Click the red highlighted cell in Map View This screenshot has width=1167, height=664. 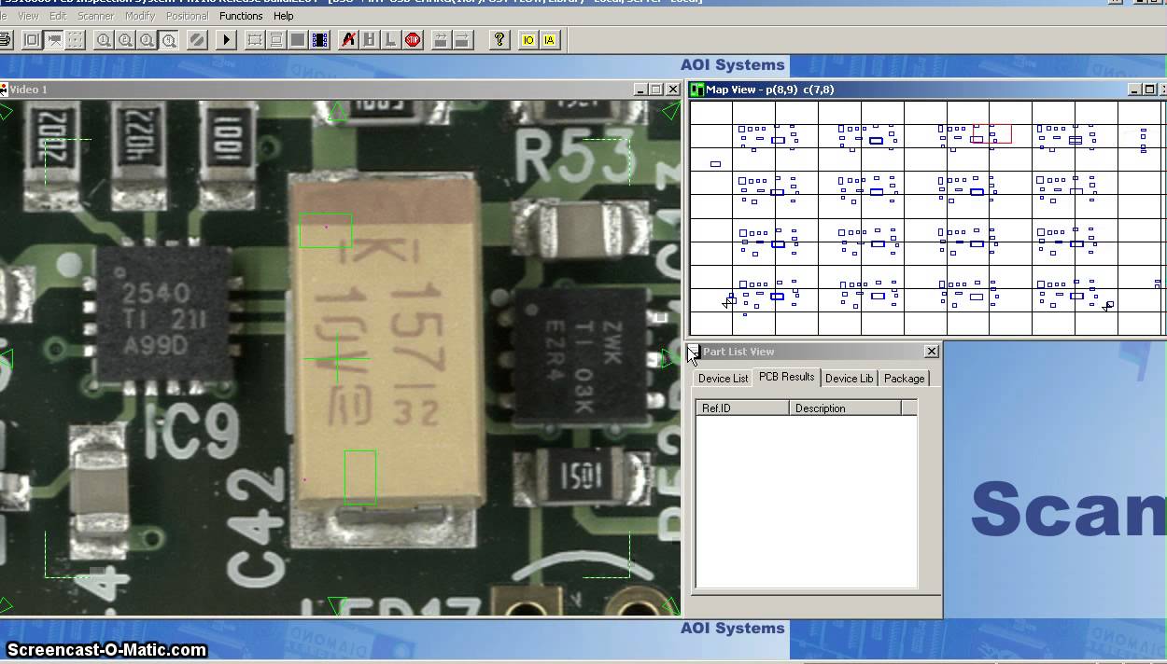991,133
